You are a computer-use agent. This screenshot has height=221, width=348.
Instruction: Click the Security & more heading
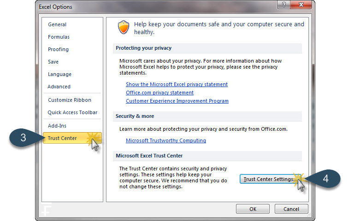pyautogui.click(x=135, y=116)
